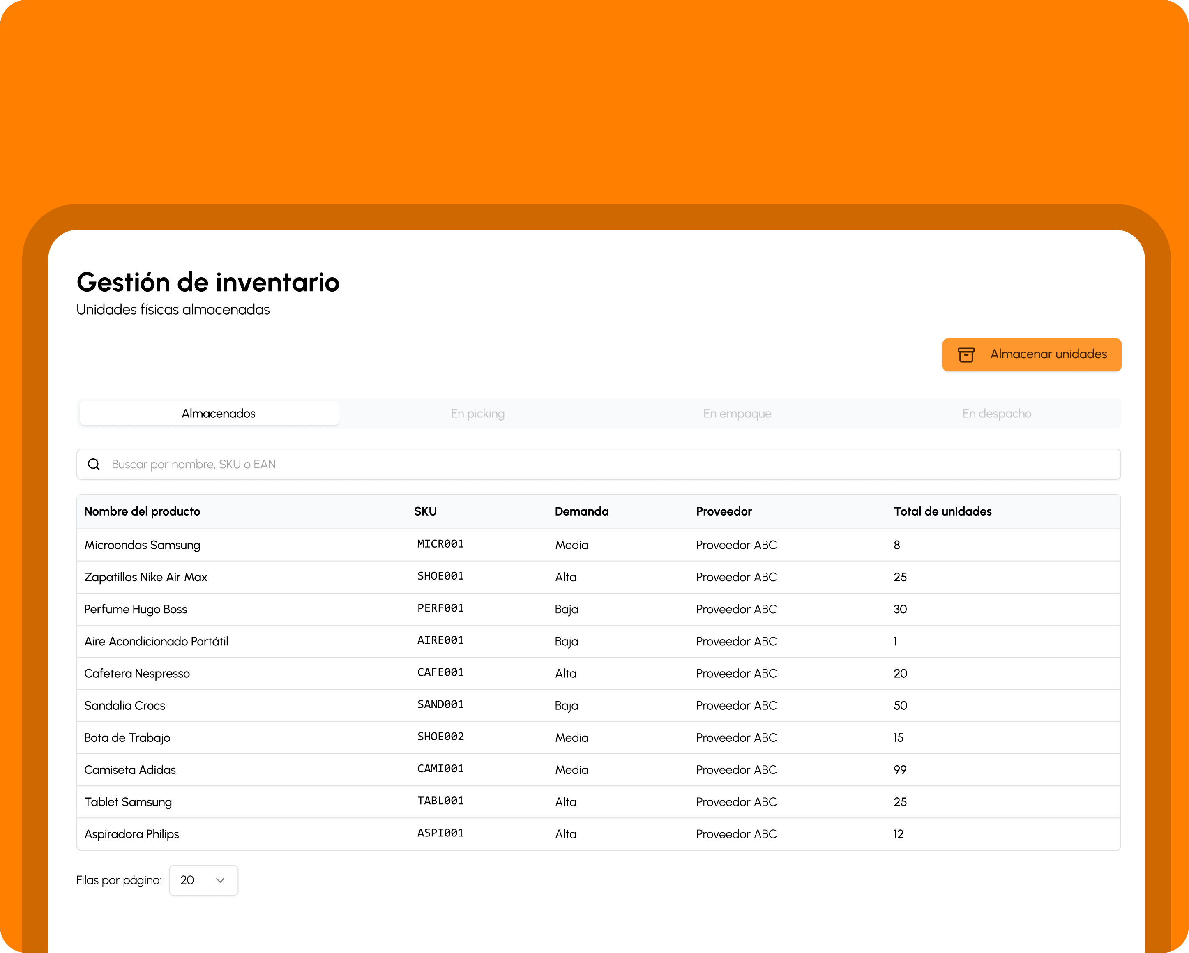Open the Cafetera Nespresso row

pyautogui.click(x=137, y=673)
